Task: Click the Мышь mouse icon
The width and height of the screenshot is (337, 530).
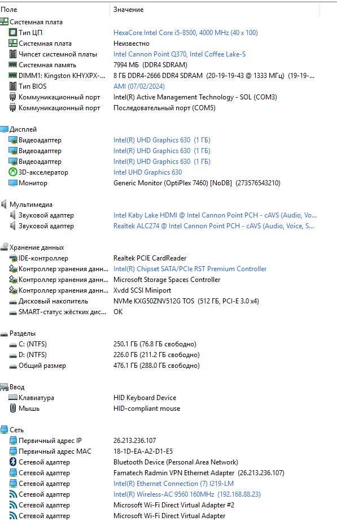Action: coord(13,408)
